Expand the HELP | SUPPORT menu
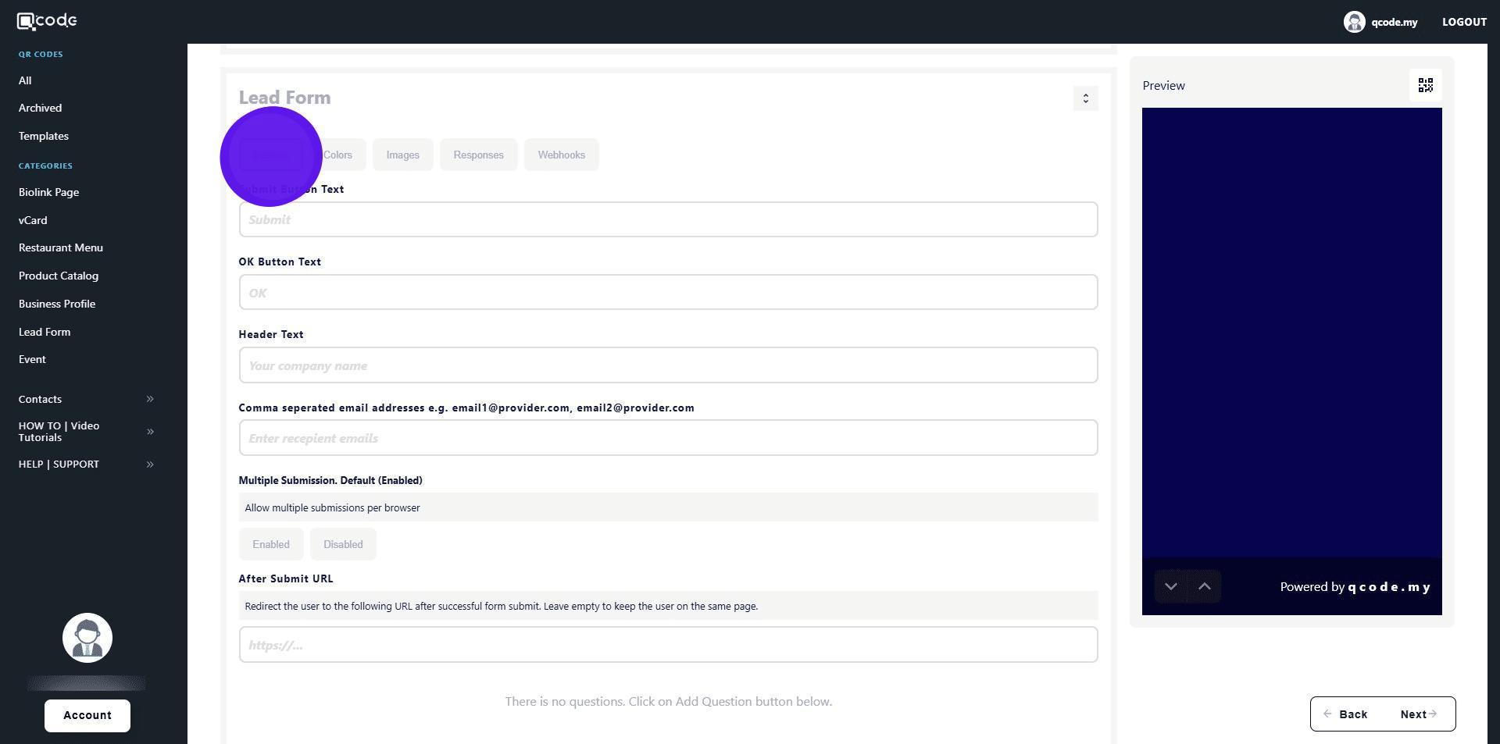 [150, 465]
